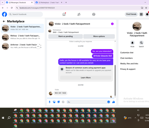The width and height of the screenshot is (149, 128).
Task: Open conversation info purple icon
Action: pyautogui.click(x=112, y=24)
